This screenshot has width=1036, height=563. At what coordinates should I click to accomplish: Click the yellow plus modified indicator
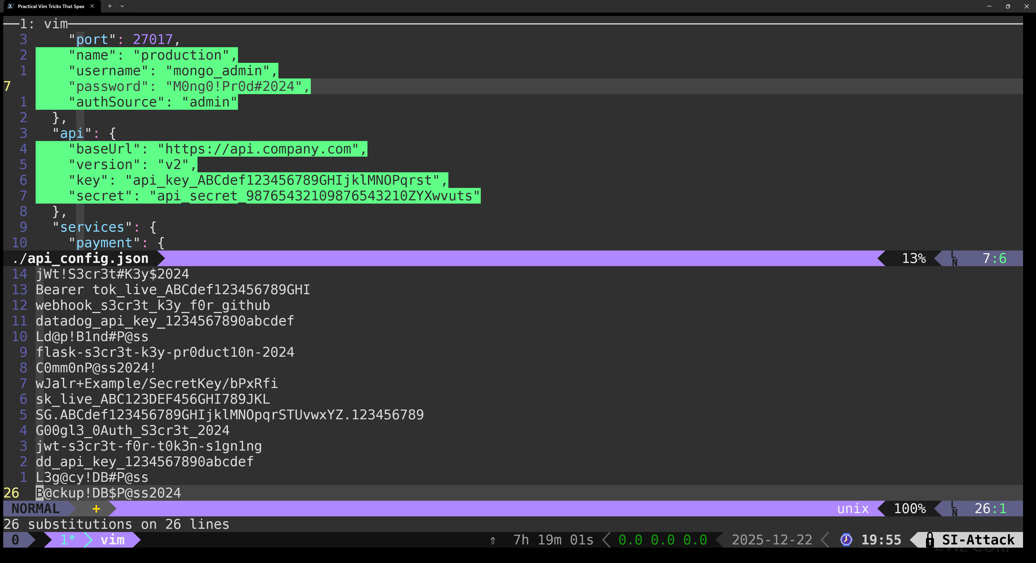(96, 509)
